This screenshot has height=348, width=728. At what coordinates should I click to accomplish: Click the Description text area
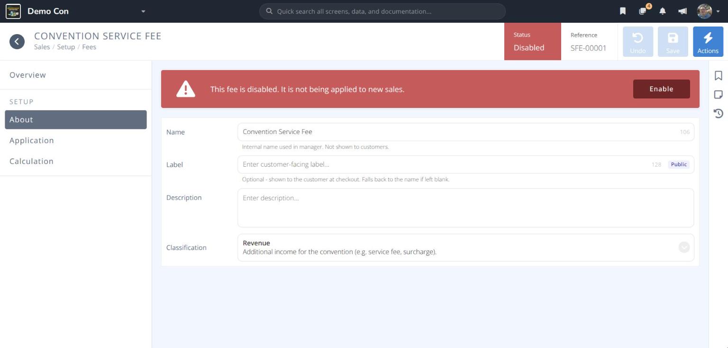pyautogui.click(x=465, y=208)
